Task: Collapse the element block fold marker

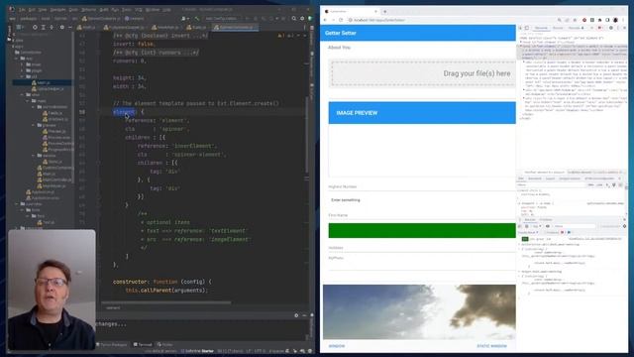Action: coord(98,112)
